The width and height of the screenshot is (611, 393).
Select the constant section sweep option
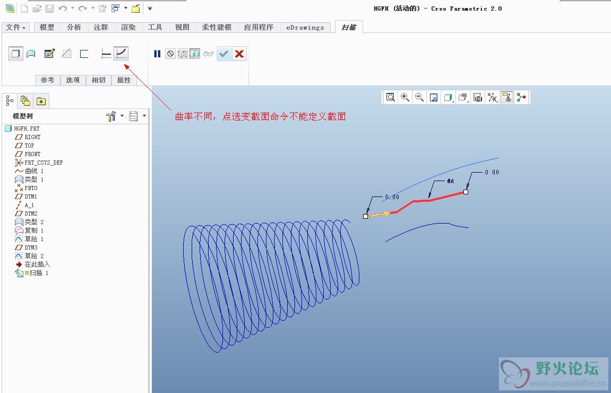point(106,54)
